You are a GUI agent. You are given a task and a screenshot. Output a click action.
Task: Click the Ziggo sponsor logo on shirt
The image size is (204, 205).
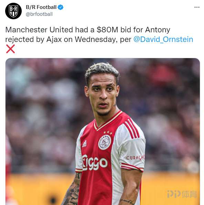95,163
